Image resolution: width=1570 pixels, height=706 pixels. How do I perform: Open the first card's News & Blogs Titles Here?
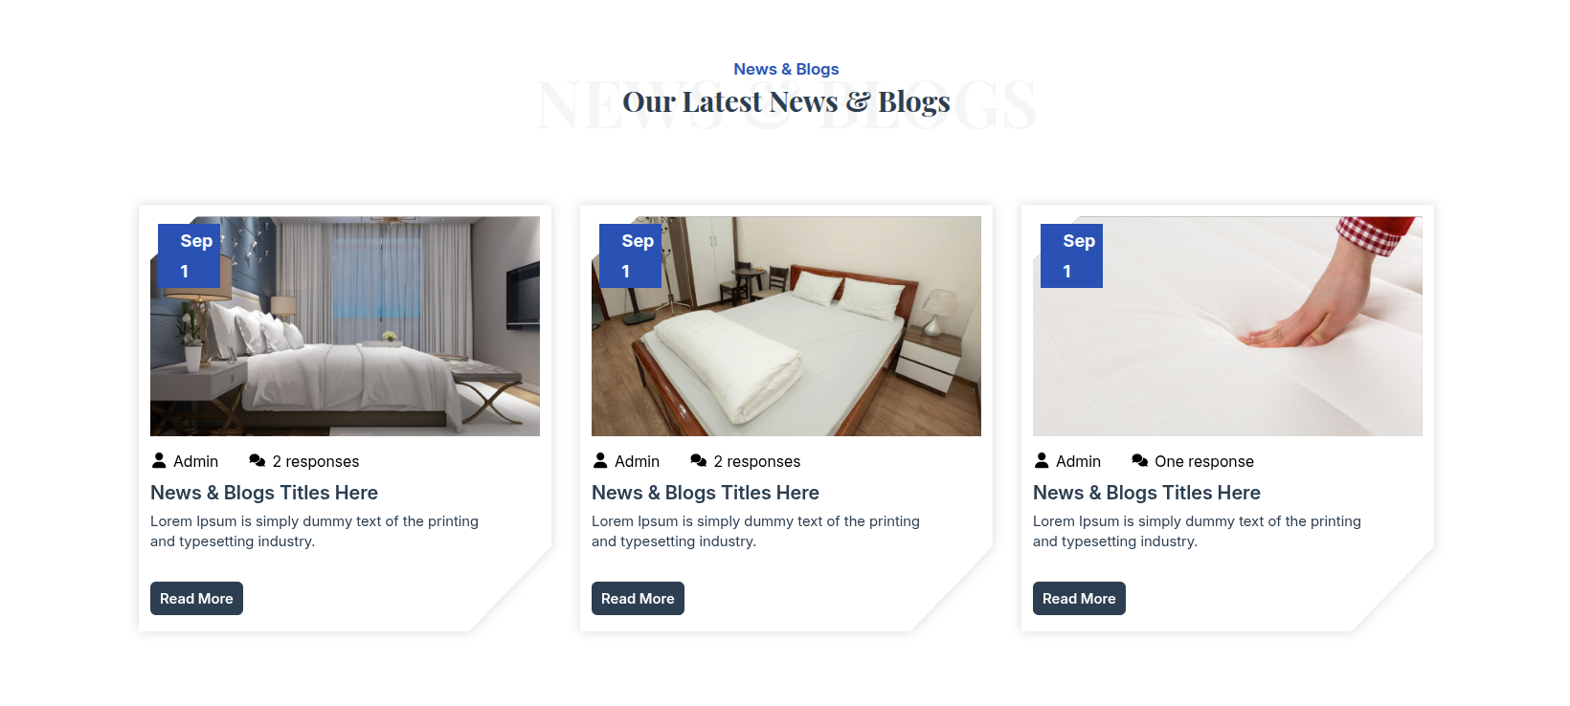click(264, 493)
